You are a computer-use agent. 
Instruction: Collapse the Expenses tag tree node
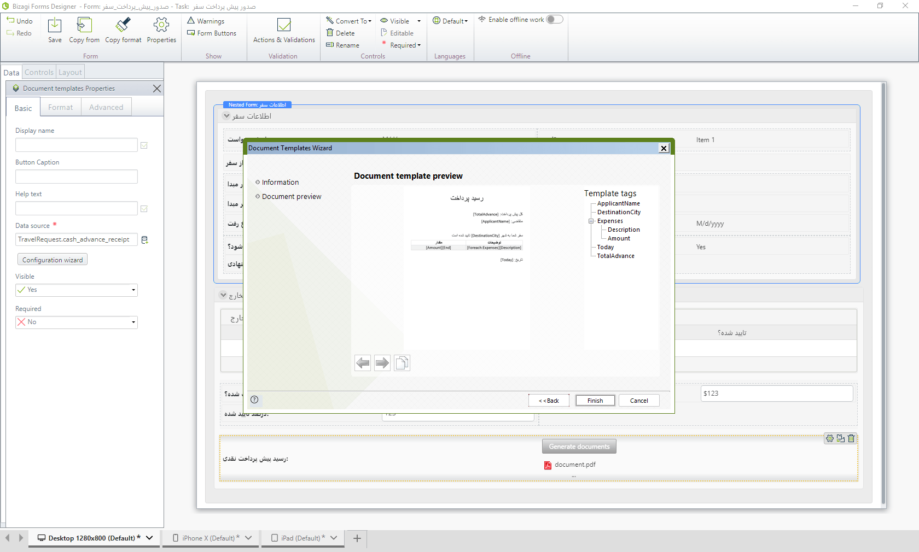tap(591, 221)
